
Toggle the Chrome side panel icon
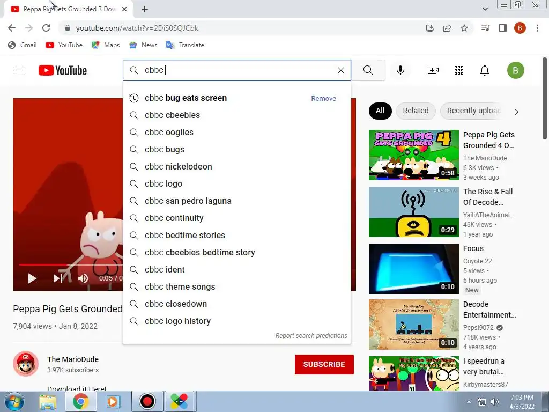tap(503, 28)
